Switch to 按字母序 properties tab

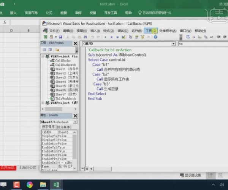(x=48, y=127)
